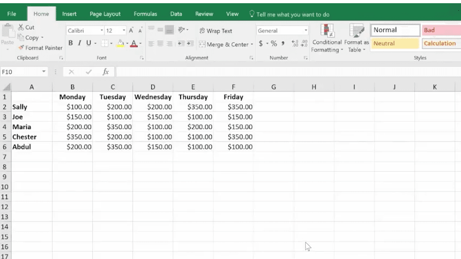This screenshot has width=461, height=259.
Task: Toggle Italic formatting
Action: (79, 43)
